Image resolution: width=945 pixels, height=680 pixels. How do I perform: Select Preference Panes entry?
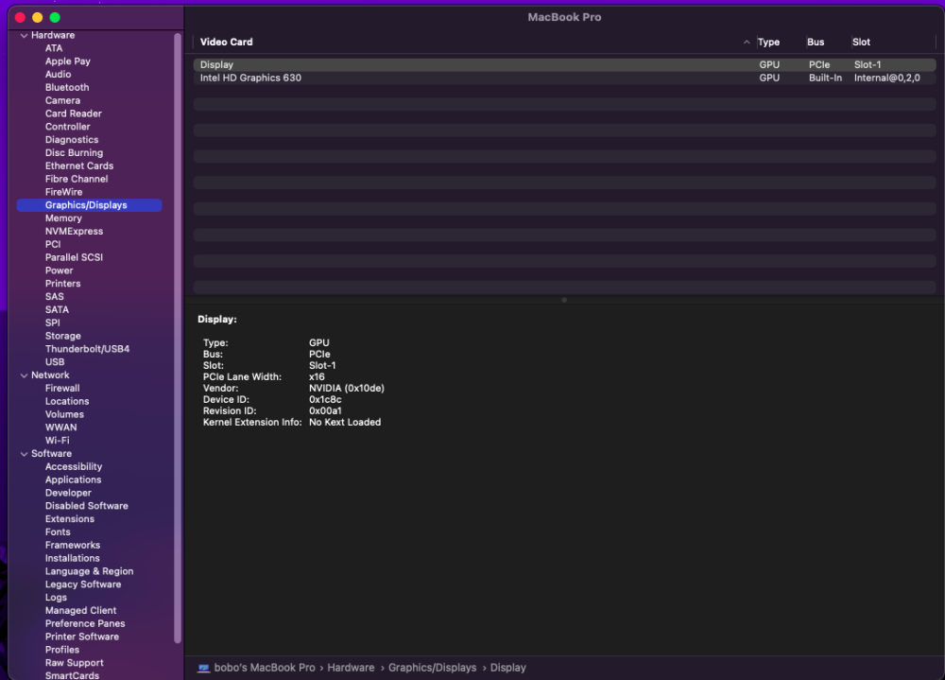tap(85, 624)
